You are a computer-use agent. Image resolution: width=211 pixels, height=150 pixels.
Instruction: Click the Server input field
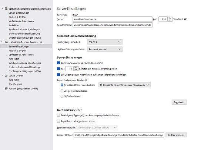[x=113, y=19]
